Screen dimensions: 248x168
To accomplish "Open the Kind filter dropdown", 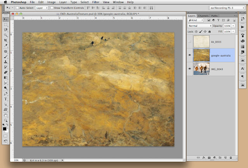I will click(x=196, y=20).
